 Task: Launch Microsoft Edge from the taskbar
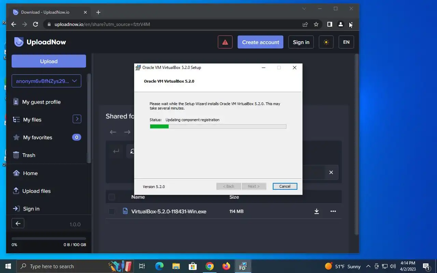pos(159,266)
